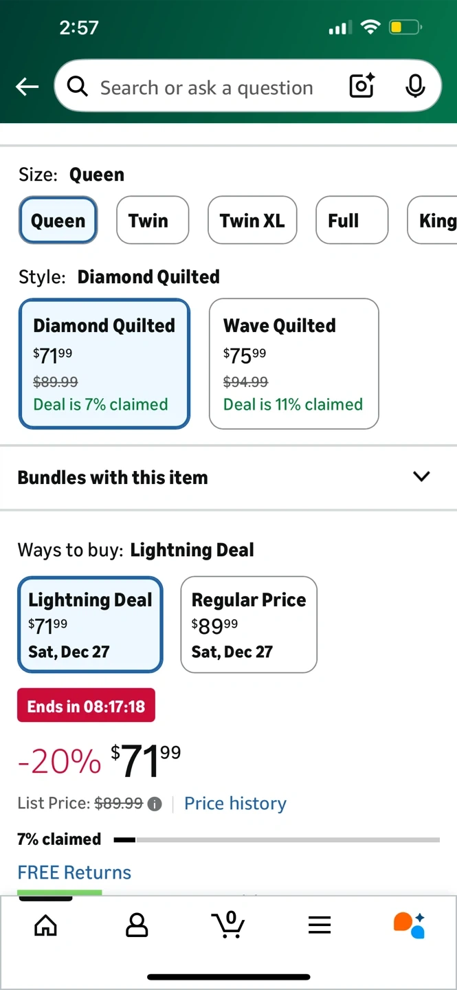
Task: Open the account profile tab
Action: pos(137,925)
